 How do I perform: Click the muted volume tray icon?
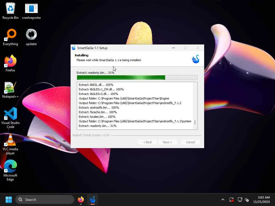pos(247,200)
